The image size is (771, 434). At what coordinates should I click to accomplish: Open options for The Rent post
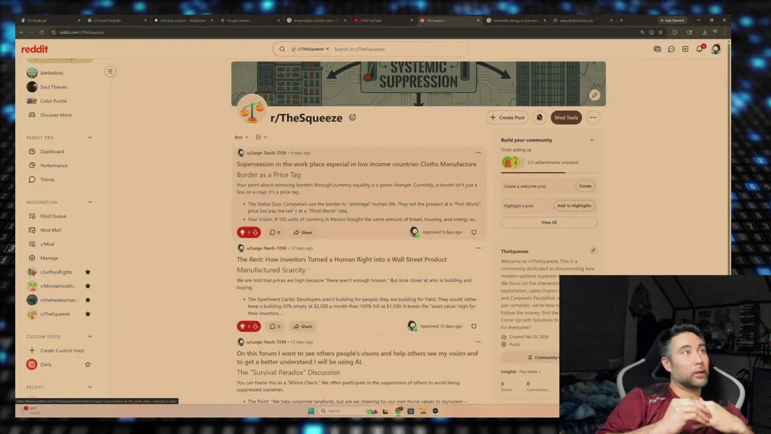478,248
